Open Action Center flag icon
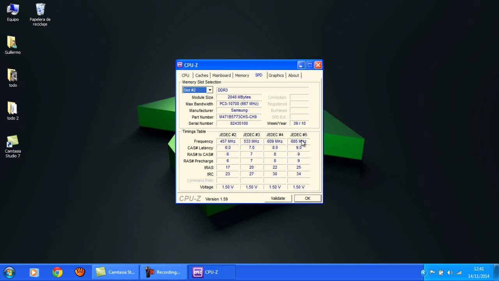Viewport: 499px width, 281px height. 432,272
